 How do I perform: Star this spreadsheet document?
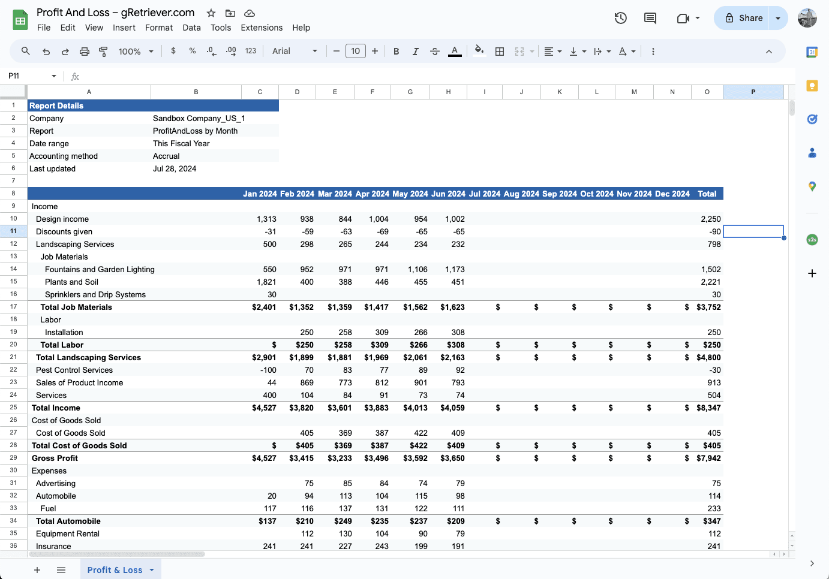[x=211, y=13]
